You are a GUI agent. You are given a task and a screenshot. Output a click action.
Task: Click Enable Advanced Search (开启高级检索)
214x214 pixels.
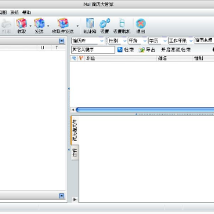176,50
